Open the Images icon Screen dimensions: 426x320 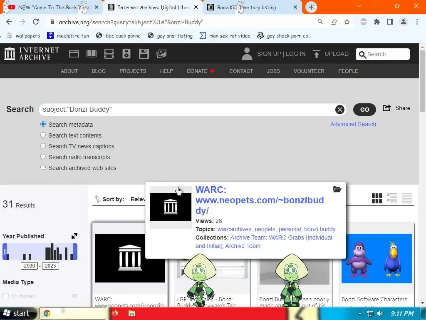point(161,54)
